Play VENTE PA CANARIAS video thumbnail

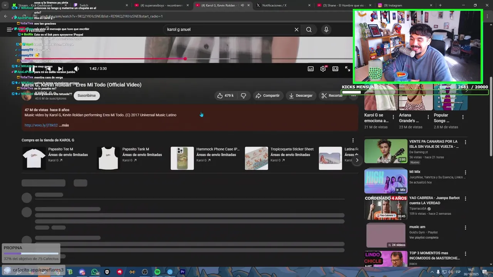(x=386, y=151)
